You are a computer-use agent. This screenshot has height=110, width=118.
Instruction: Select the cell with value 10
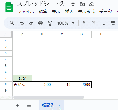point(62,85)
